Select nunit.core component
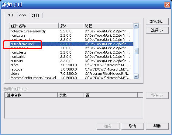 coord(71,35)
